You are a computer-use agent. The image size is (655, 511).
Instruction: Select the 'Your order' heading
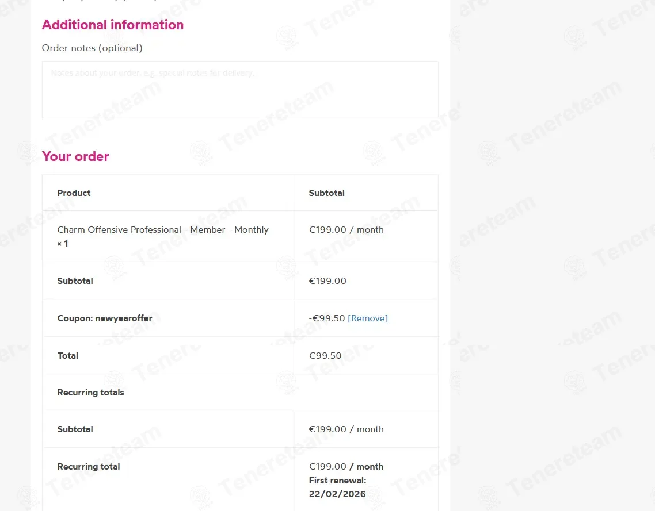click(75, 156)
